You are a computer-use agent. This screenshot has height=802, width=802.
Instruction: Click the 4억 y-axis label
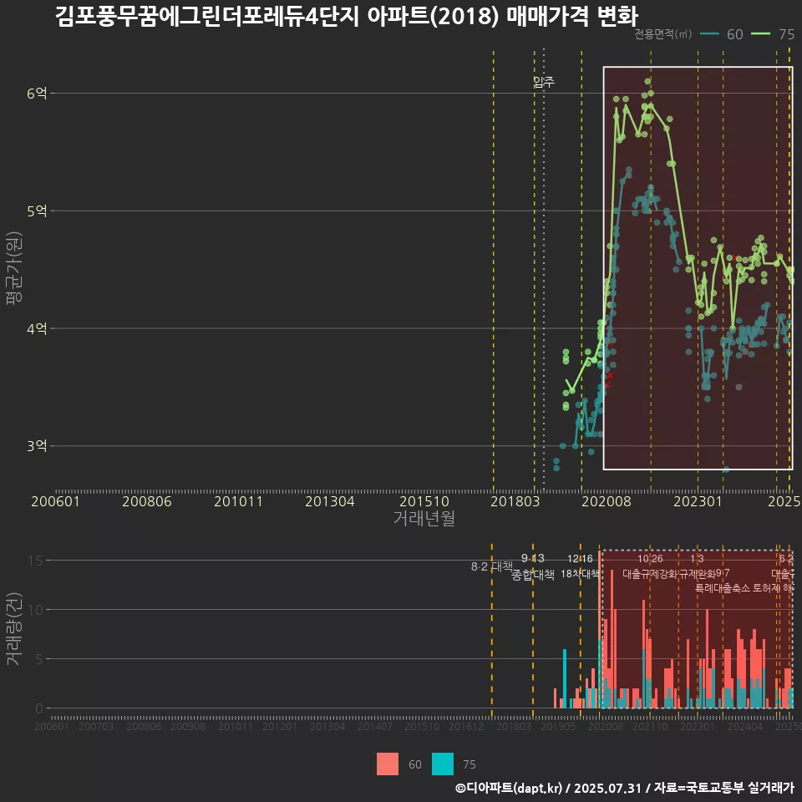(37, 328)
